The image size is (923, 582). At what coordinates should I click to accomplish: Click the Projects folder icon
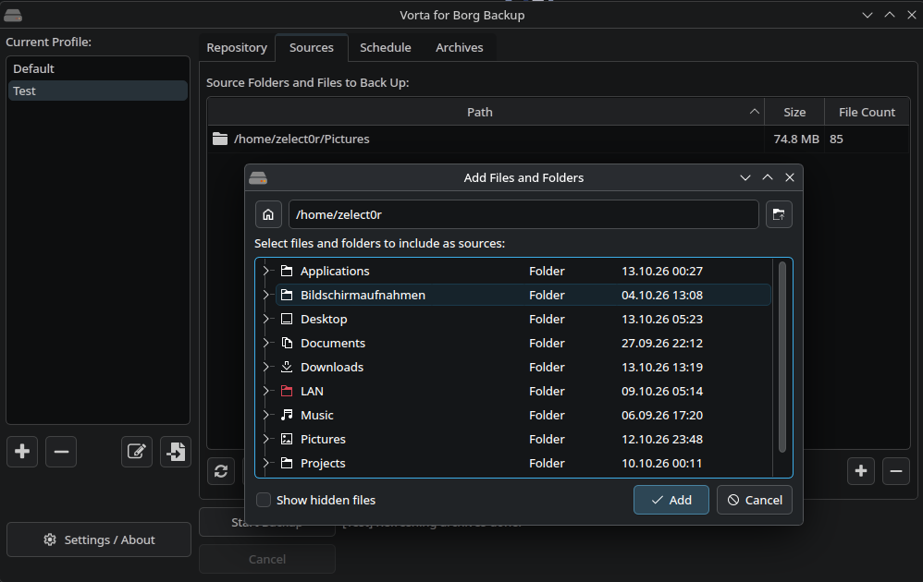(287, 464)
